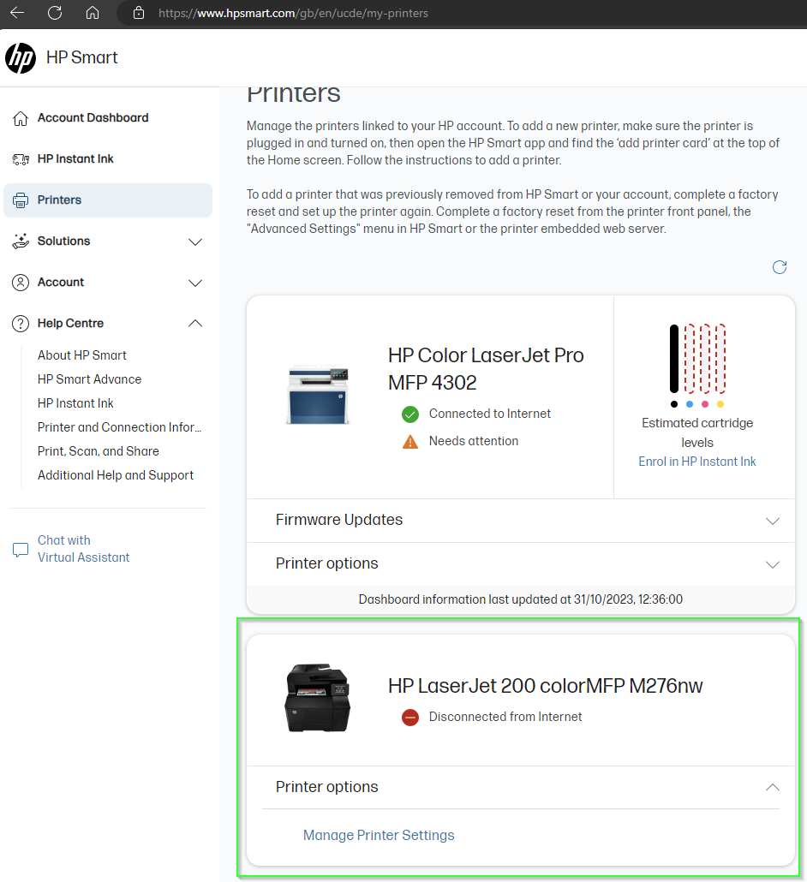This screenshot has height=882, width=807.
Task: Expand Firmware Updates for the LaserJet Pro MFP 4302
Action: pyautogui.click(x=772, y=520)
